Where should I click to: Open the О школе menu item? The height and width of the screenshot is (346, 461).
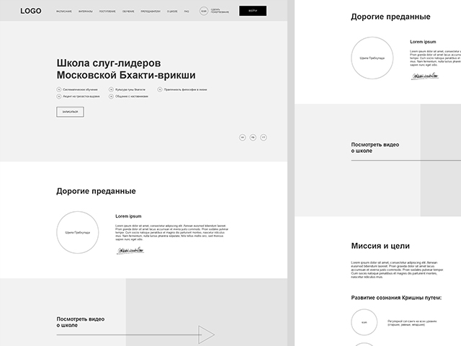click(172, 12)
